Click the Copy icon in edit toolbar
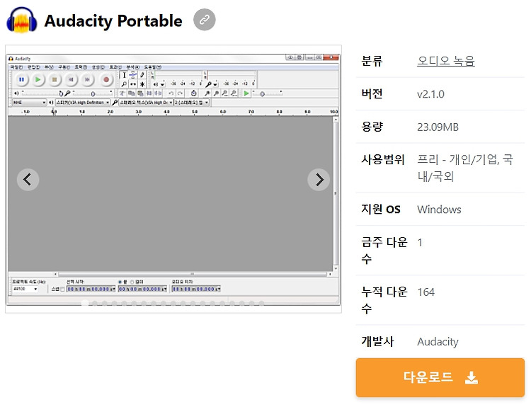Image resolution: width=531 pixels, height=407 pixels. pos(132,93)
